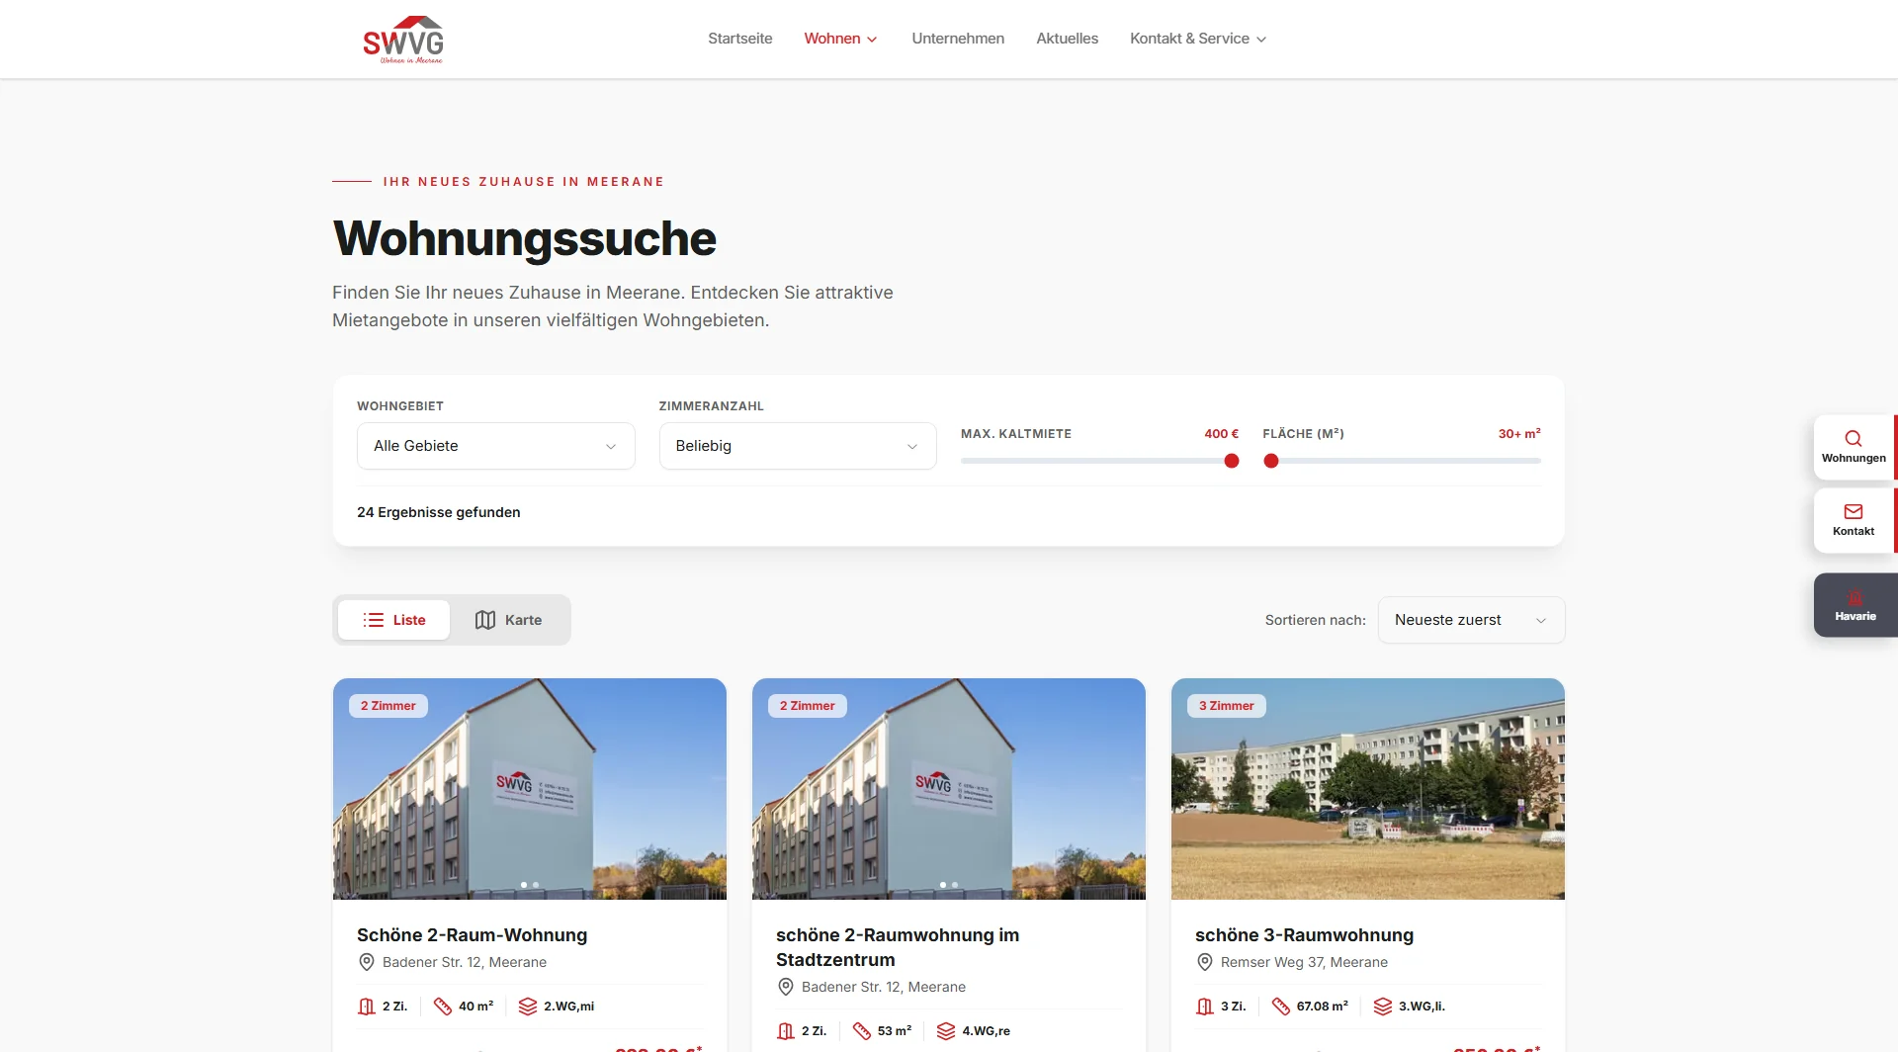Expand the Wohnen navigation menu
1898x1052 pixels.
tap(840, 39)
